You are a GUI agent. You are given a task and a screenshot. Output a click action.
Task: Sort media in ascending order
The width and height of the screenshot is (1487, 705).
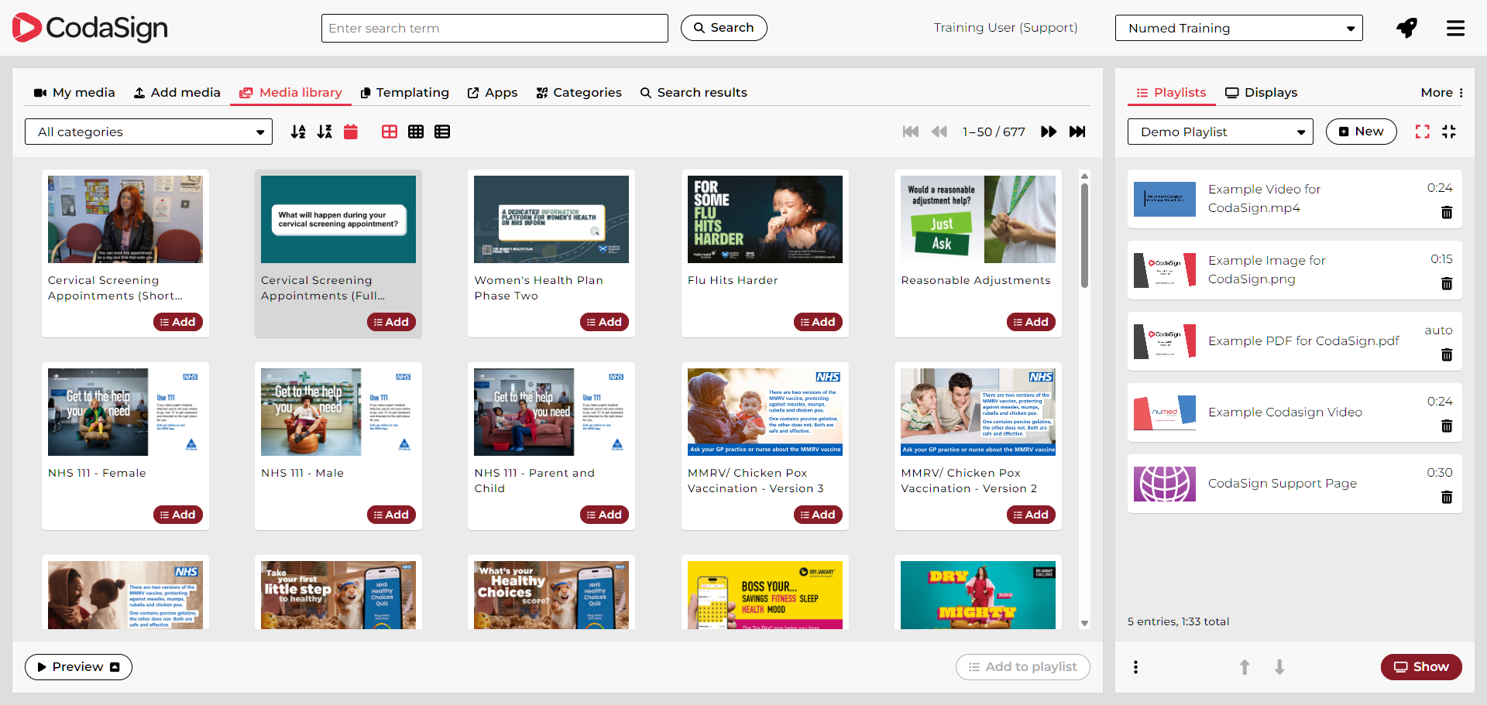(298, 132)
